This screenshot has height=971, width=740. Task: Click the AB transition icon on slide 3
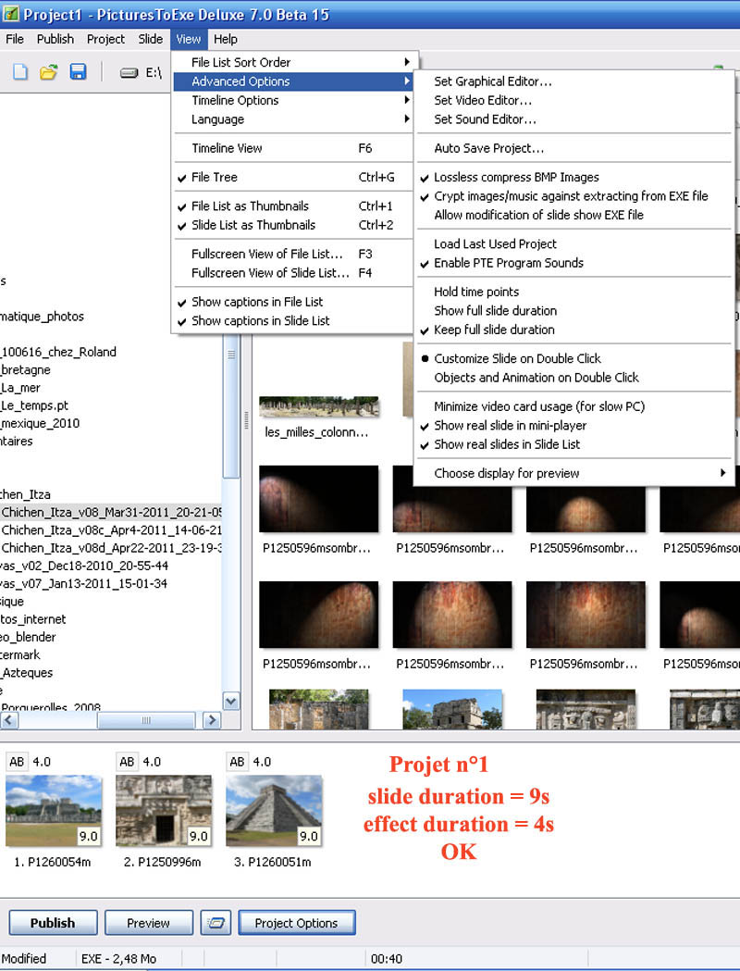click(x=237, y=762)
